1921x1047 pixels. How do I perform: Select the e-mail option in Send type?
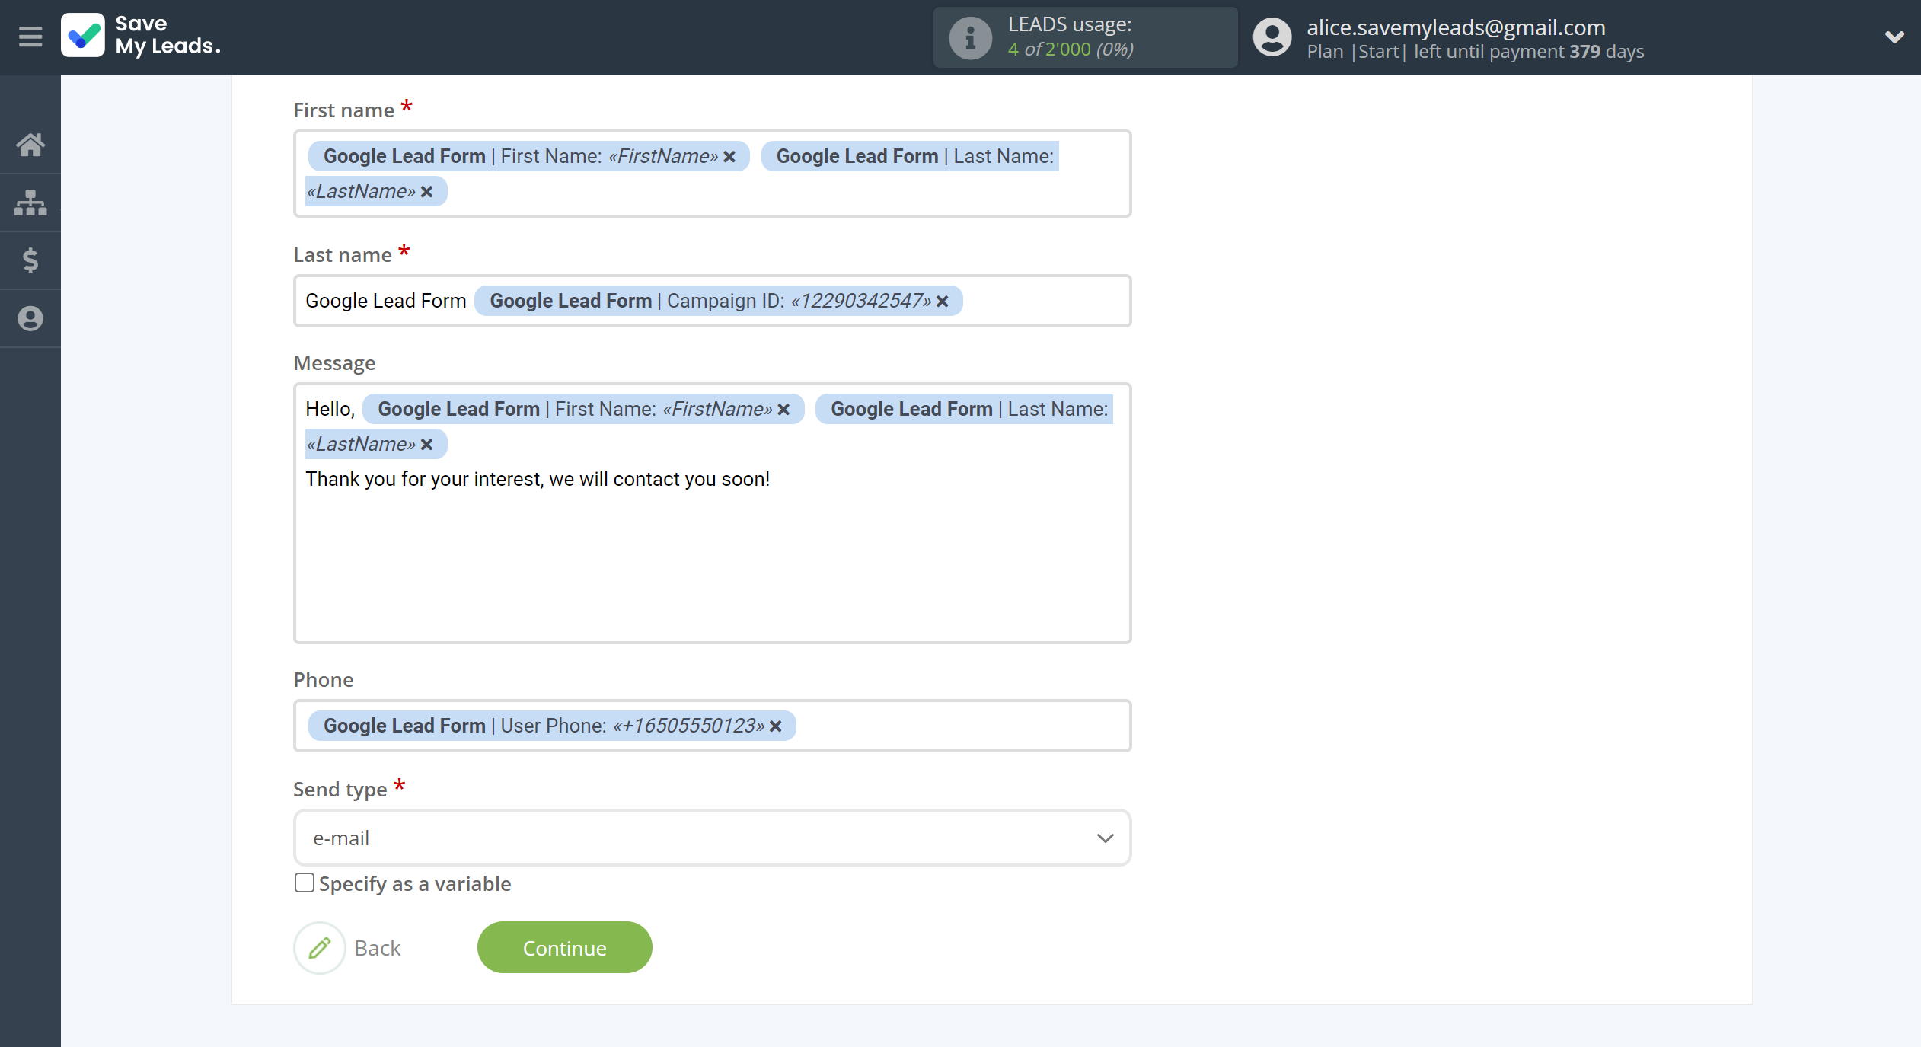(713, 837)
